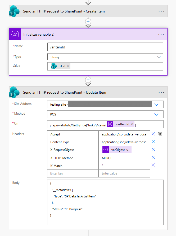Screen dimensions: 176x236
Task: Insert step above Update Item action
Action: point(88,80)
